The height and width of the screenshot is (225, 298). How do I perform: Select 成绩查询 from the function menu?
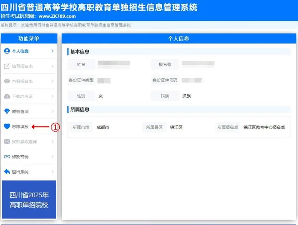click(21, 111)
